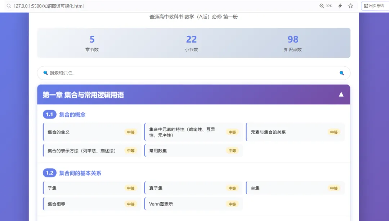Toggle the 第一章 集合与常用逻辑用语 header
389x221 pixels.
coord(193,94)
